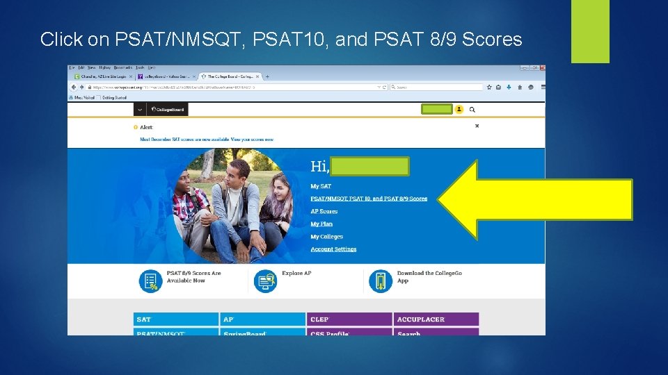
Task: Open the File menu
Action: coord(72,67)
